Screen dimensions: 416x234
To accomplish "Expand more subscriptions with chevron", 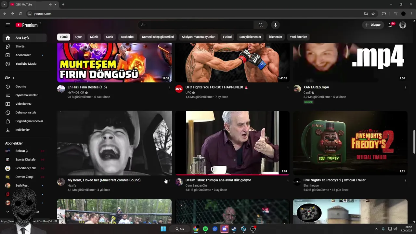I will [8, 212].
